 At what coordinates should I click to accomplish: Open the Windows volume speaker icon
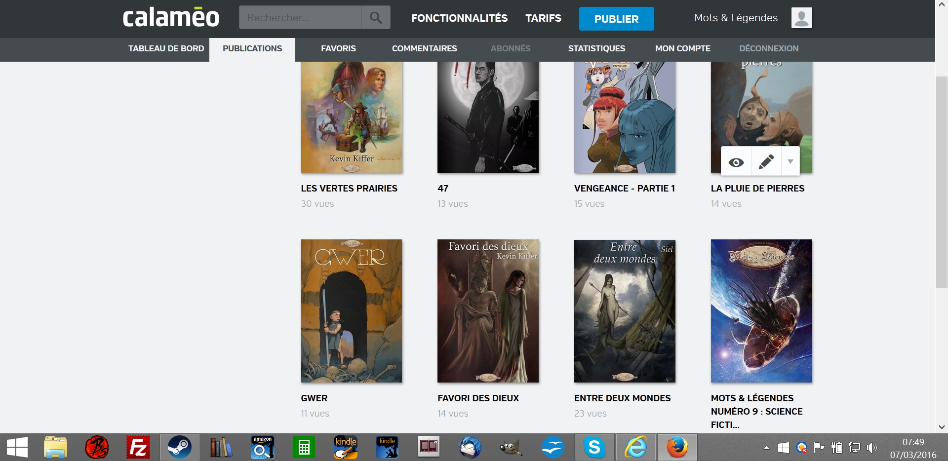click(872, 448)
